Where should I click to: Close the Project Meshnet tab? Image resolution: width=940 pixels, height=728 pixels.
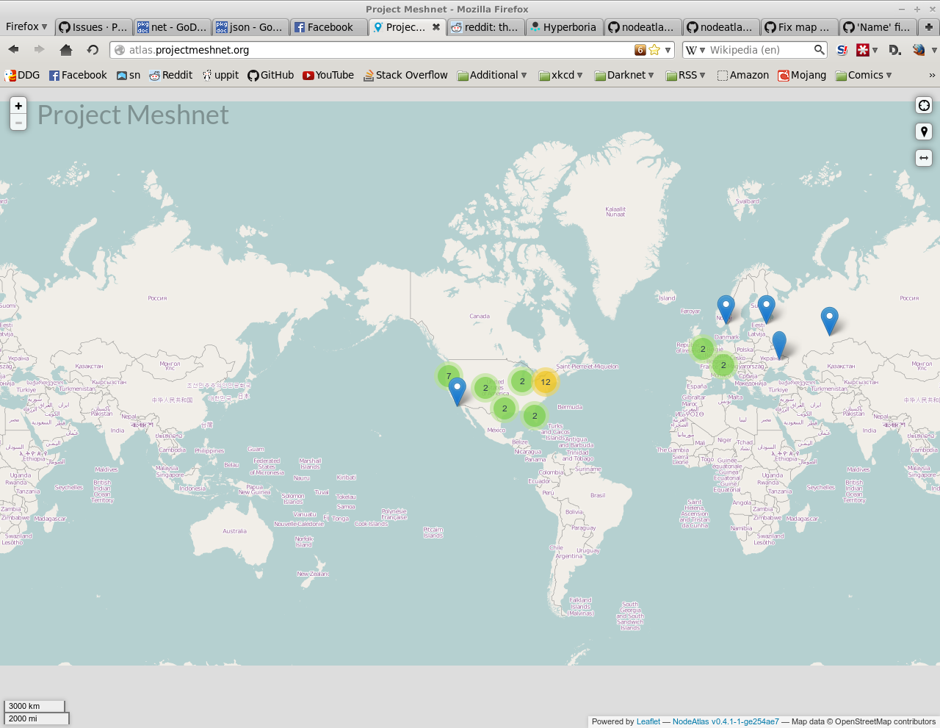(x=436, y=26)
